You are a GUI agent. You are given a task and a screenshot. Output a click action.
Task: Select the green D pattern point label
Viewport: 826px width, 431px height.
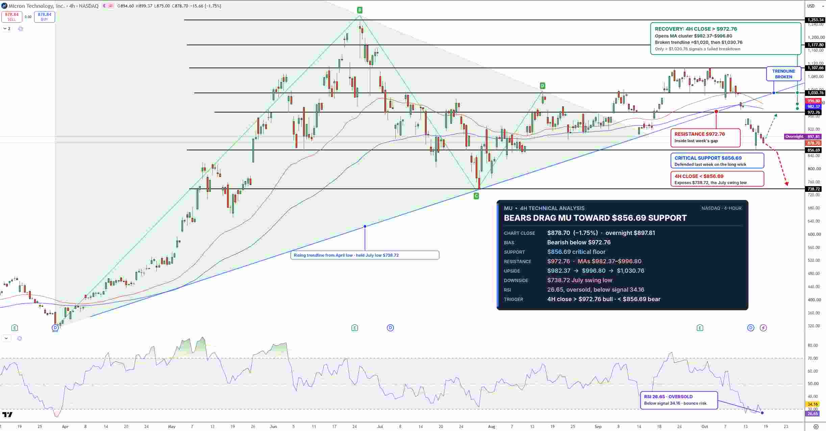click(542, 85)
